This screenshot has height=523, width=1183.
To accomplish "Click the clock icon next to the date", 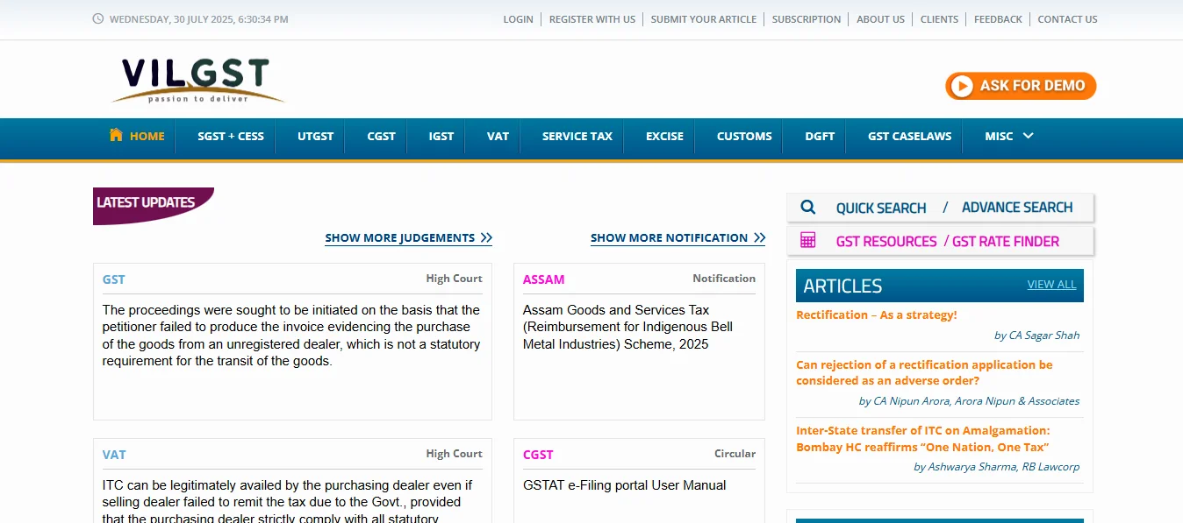I will point(97,18).
